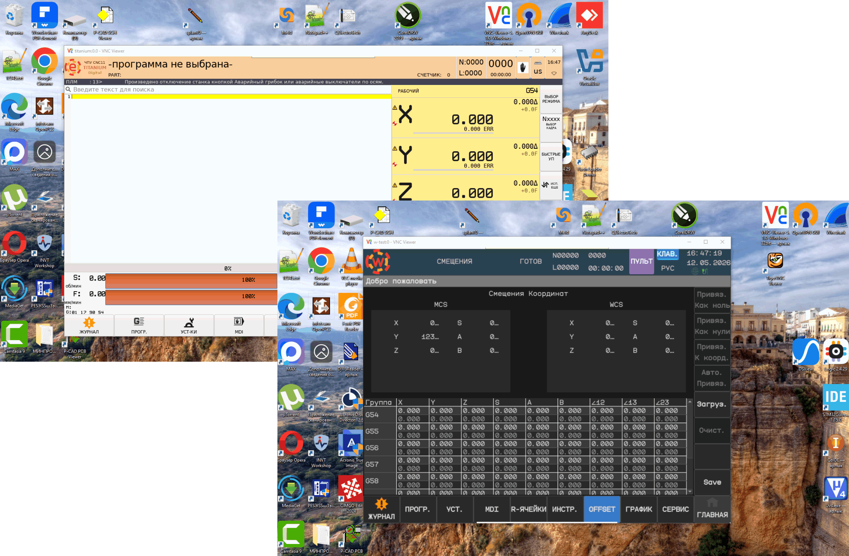
Task: Launch VLC media player shortcut
Action: [x=352, y=266]
